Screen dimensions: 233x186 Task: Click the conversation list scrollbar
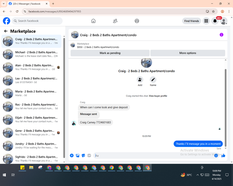[64, 98]
